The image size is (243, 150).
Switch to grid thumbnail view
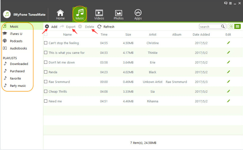tap(231, 27)
